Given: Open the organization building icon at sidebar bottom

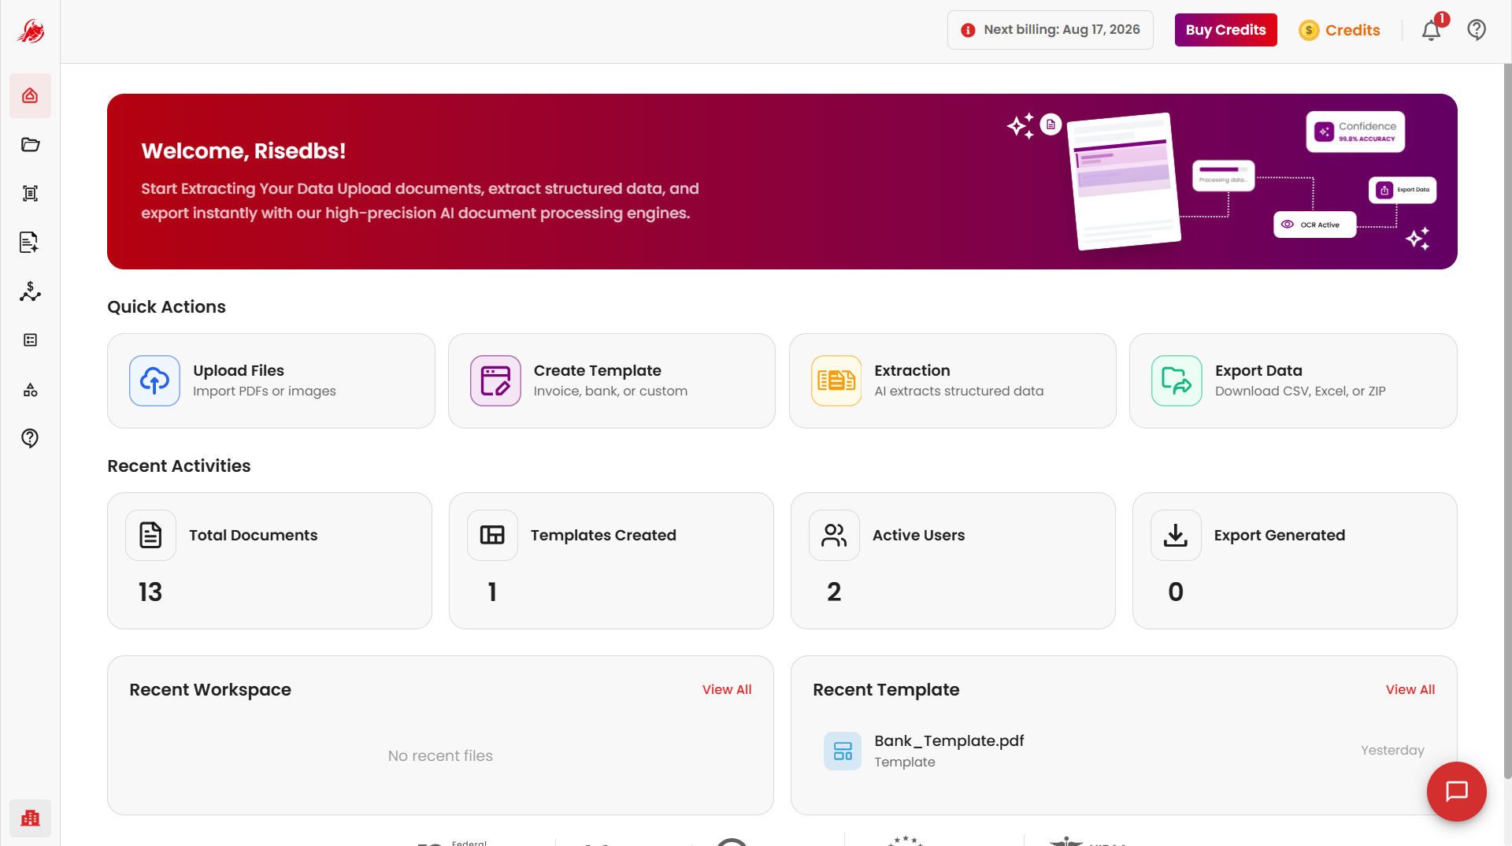Looking at the screenshot, I should coord(30,818).
